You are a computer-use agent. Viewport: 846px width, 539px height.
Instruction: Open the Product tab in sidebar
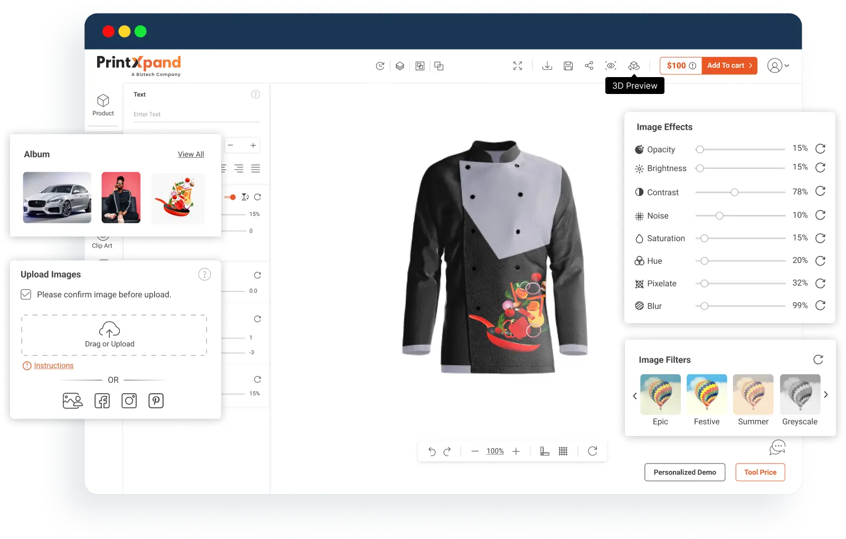click(103, 105)
